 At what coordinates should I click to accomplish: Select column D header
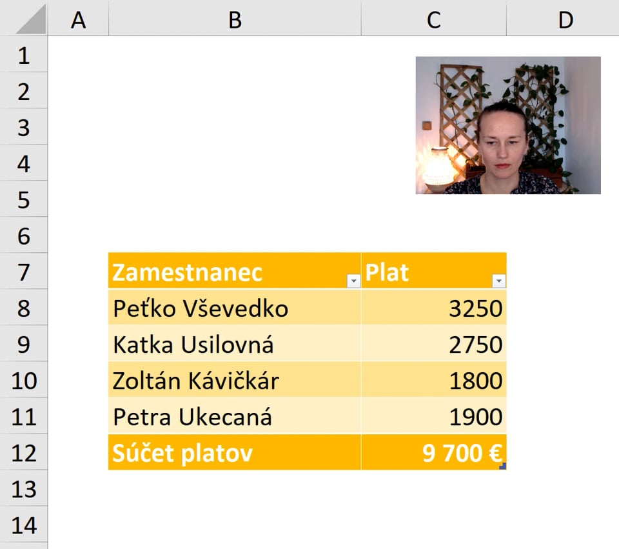tap(563, 18)
